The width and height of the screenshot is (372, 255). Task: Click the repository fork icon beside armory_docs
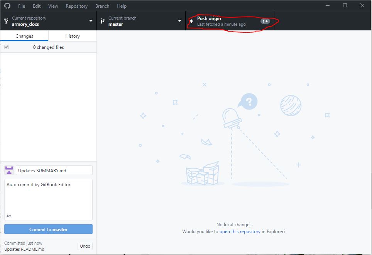[6, 21]
